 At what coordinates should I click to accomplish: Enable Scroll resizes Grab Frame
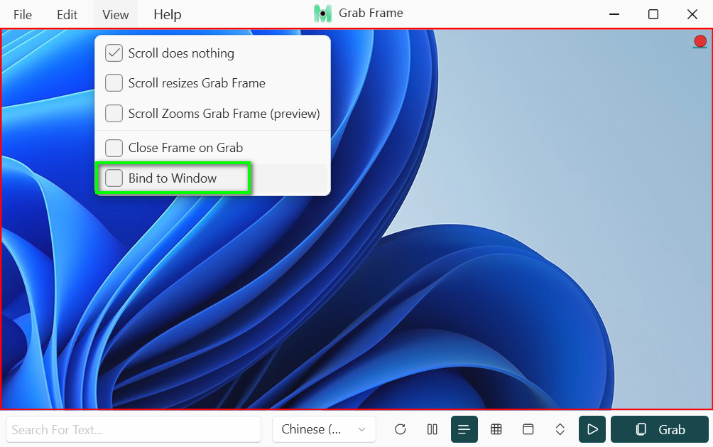coord(114,83)
